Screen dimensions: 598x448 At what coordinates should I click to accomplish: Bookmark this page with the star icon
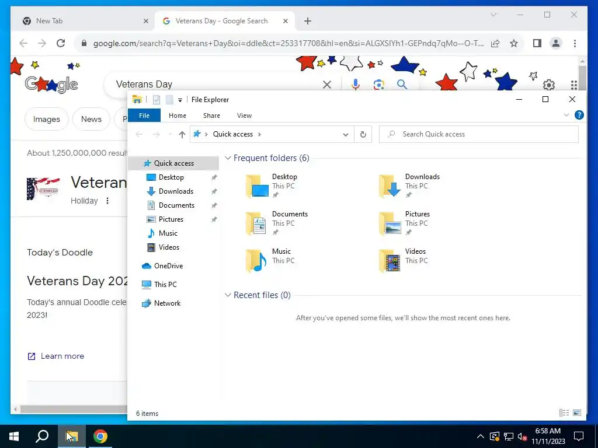[x=514, y=43]
